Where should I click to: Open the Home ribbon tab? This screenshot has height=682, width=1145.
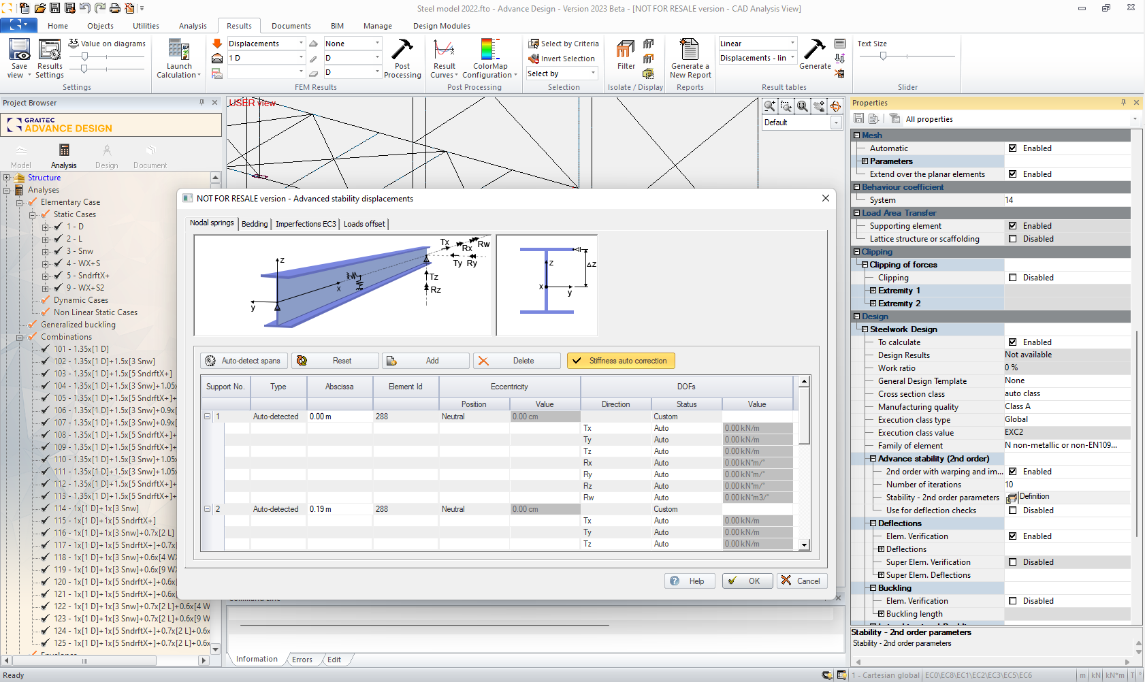pos(58,26)
